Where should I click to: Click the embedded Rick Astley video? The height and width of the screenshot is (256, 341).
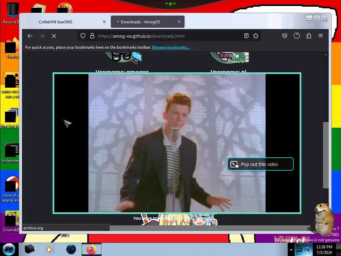point(177,143)
